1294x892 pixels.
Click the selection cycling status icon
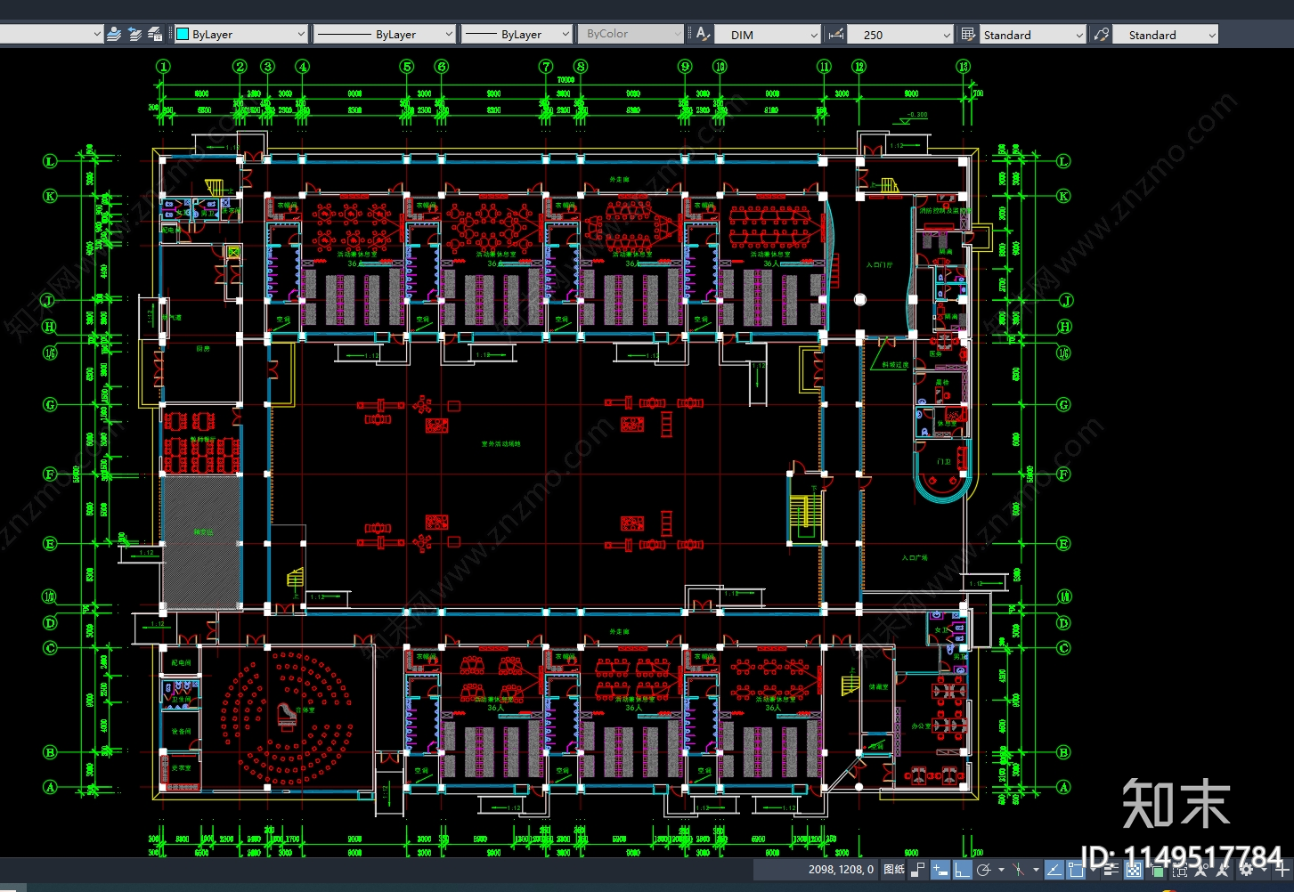pos(1157,870)
